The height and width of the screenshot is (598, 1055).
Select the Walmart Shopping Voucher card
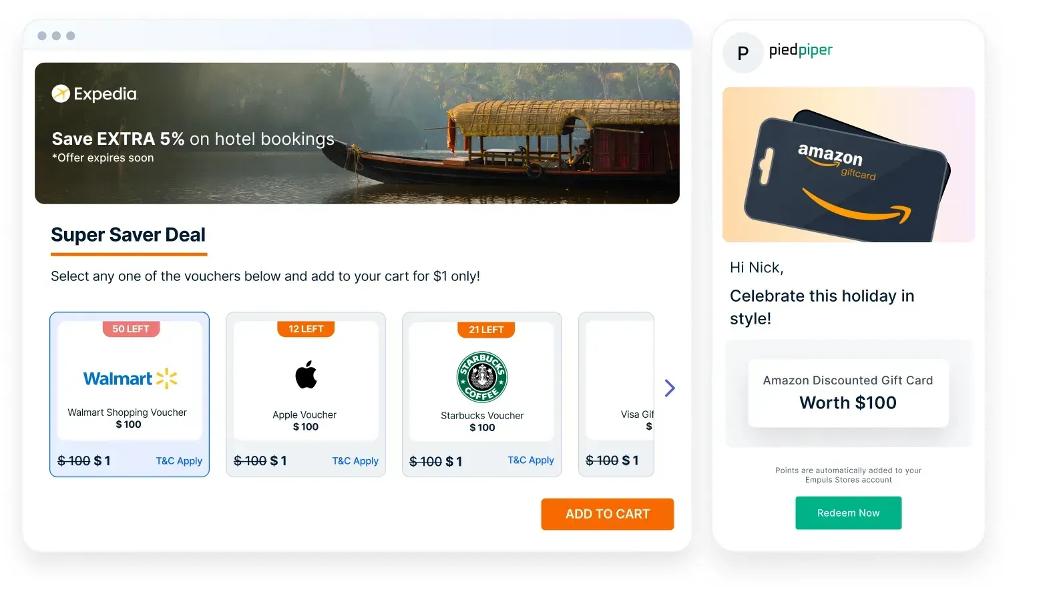(129, 394)
